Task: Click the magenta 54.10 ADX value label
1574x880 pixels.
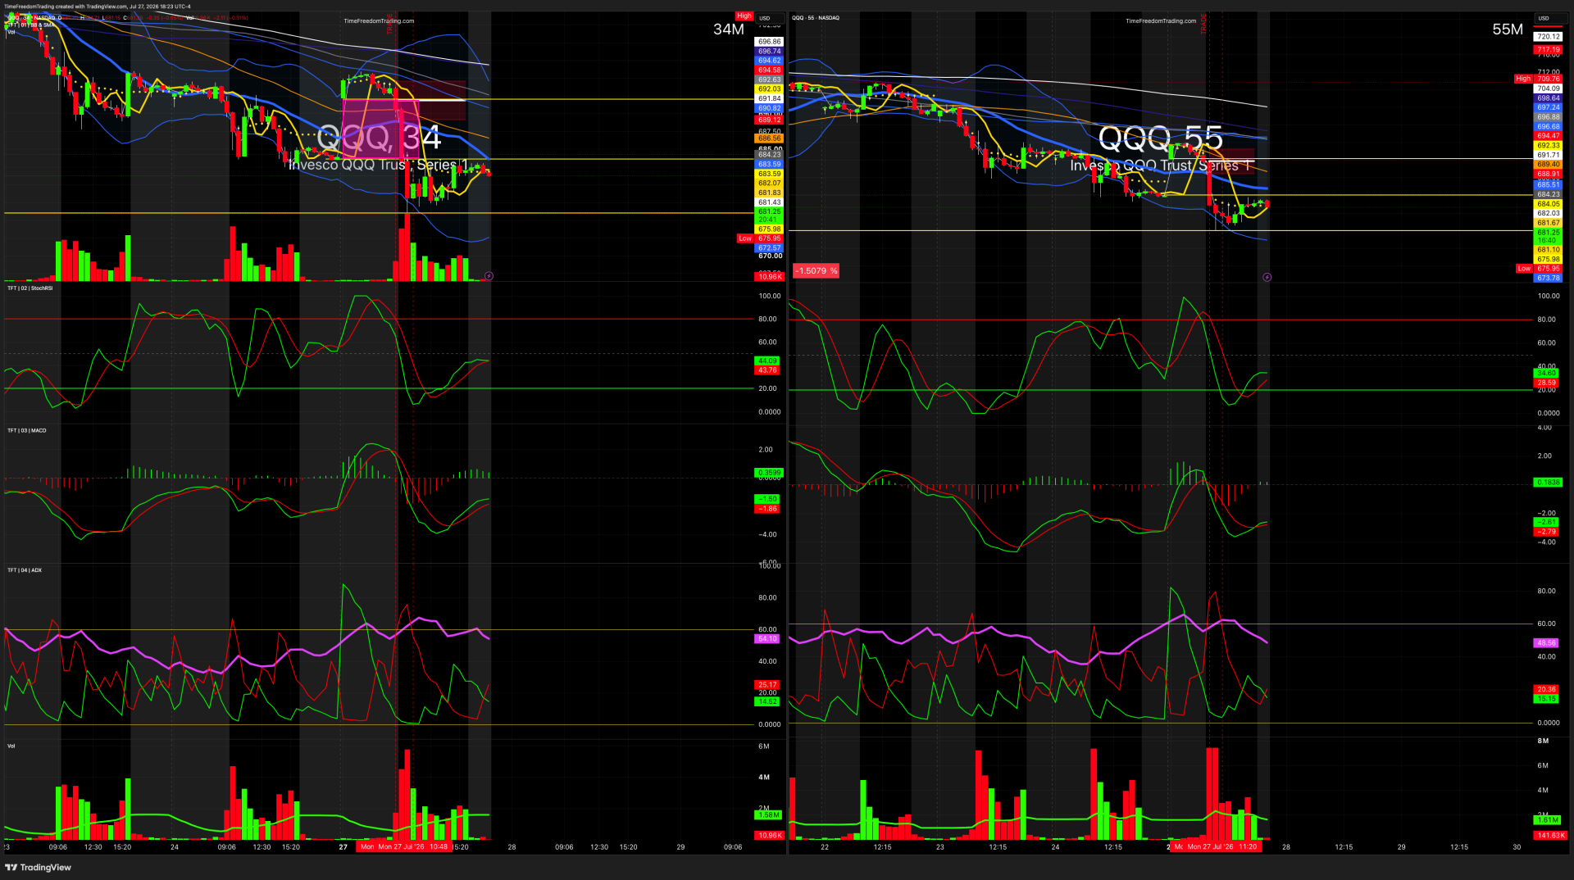Action: pyautogui.click(x=767, y=639)
